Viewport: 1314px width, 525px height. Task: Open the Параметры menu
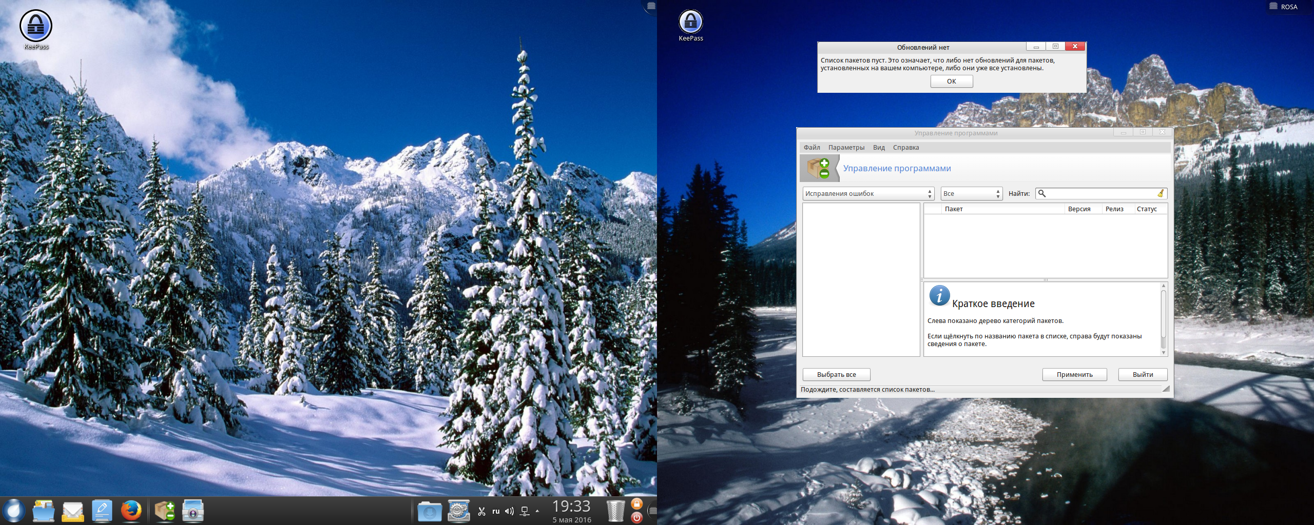tap(846, 148)
